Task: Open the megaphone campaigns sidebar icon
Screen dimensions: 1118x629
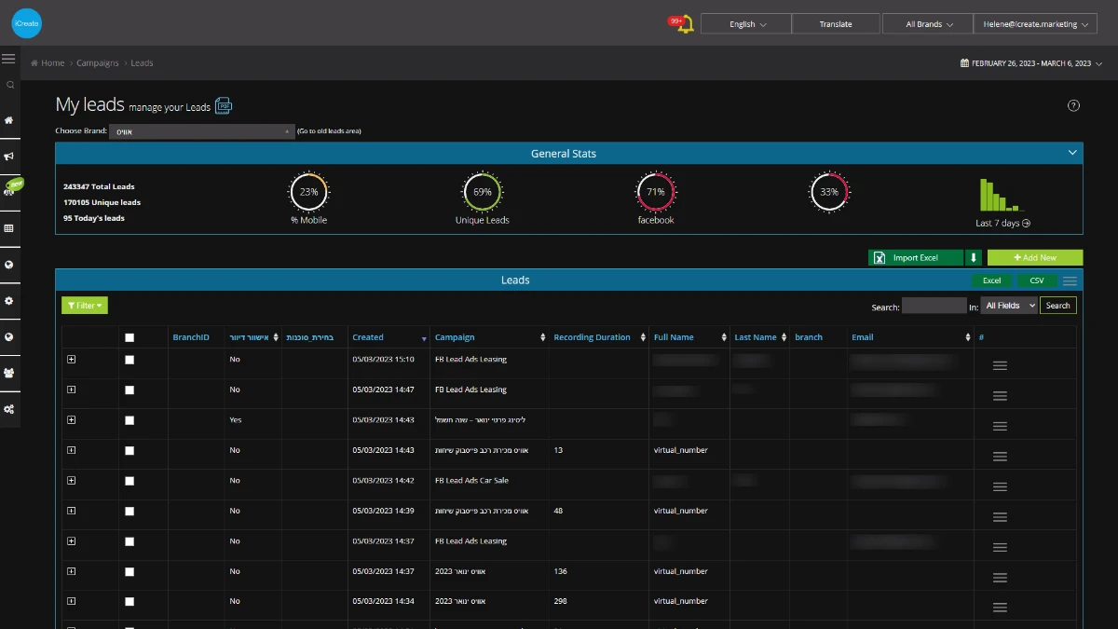Action: click(x=9, y=156)
